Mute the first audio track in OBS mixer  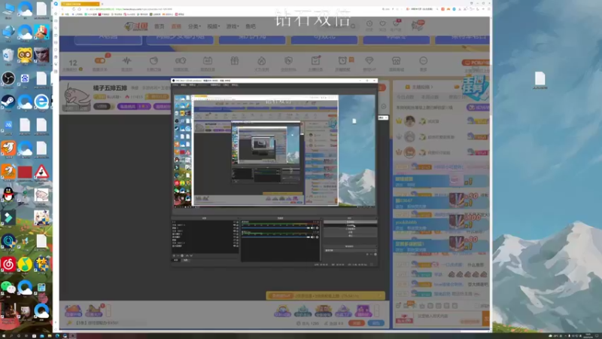click(x=312, y=228)
